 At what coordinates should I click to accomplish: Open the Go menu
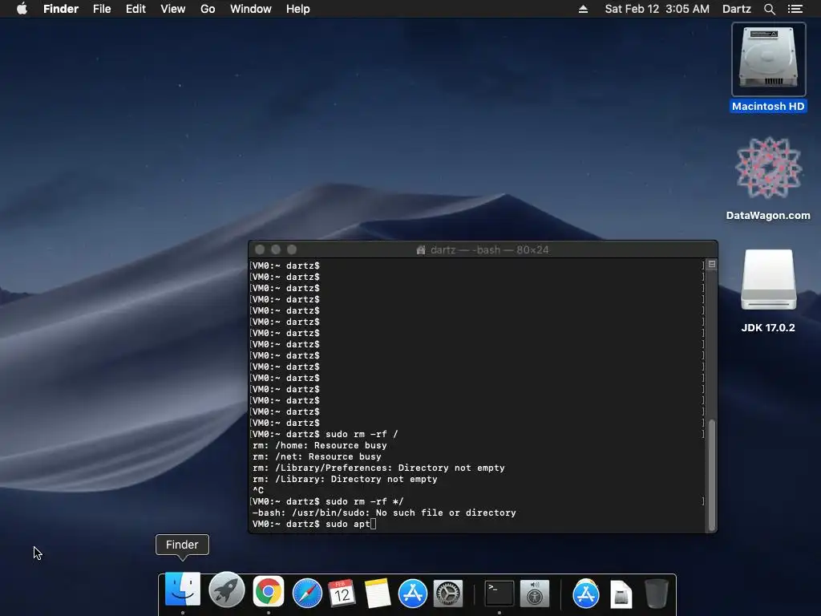click(208, 9)
